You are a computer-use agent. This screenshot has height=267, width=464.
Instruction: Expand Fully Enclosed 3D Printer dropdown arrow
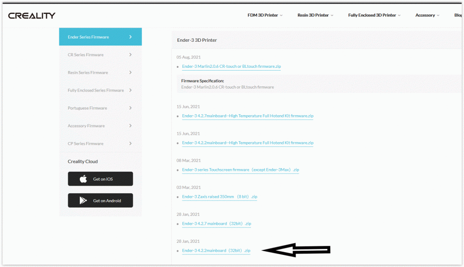click(399, 15)
